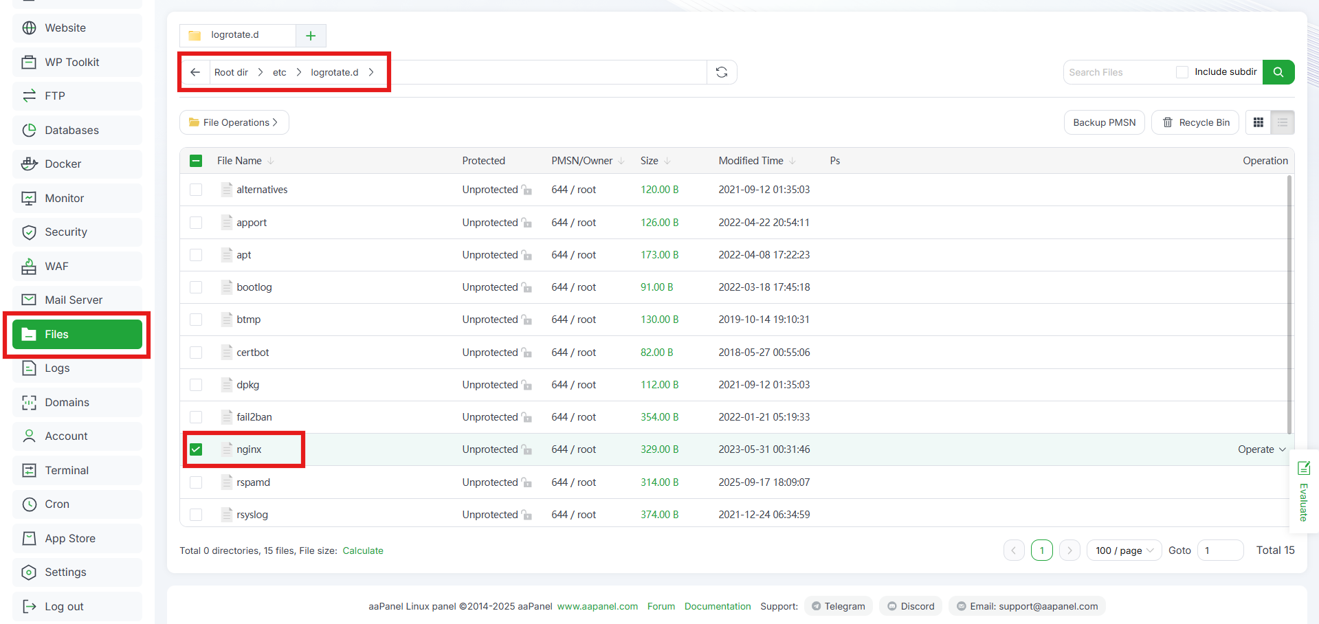Check the bootlog file checkbox
Viewport: 1319px width, 624px height.
(196, 287)
